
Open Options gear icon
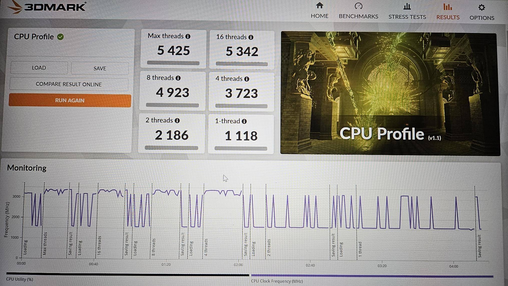click(x=481, y=8)
